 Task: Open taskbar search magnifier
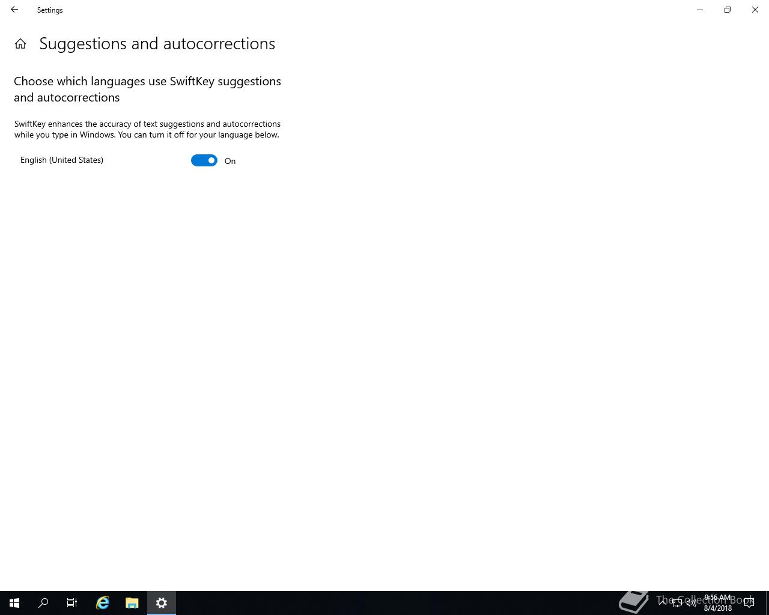click(x=43, y=603)
